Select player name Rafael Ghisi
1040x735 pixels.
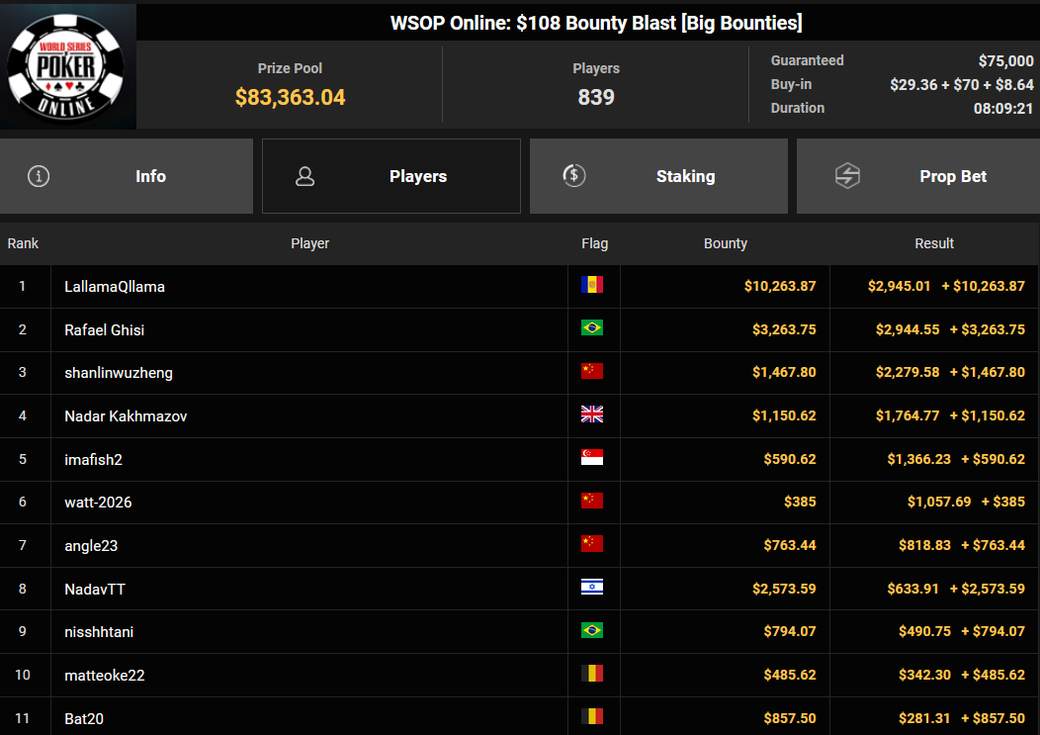pos(104,330)
